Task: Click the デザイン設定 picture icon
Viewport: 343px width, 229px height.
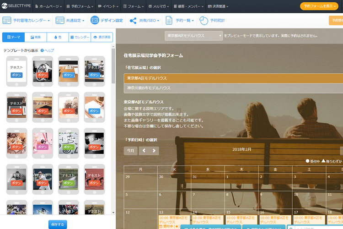Action: click(x=95, y=21)
